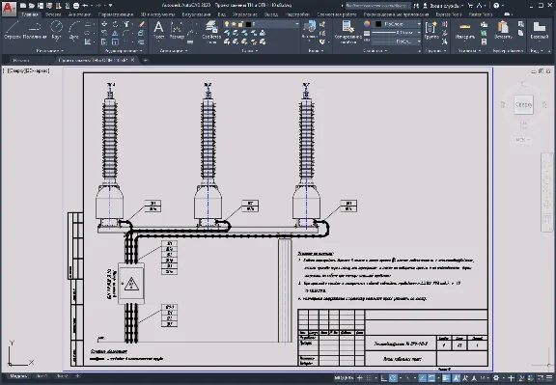This screenshot has width=556, height=385.
Task: Click the sign-in user account button
Action: (443, 6)
